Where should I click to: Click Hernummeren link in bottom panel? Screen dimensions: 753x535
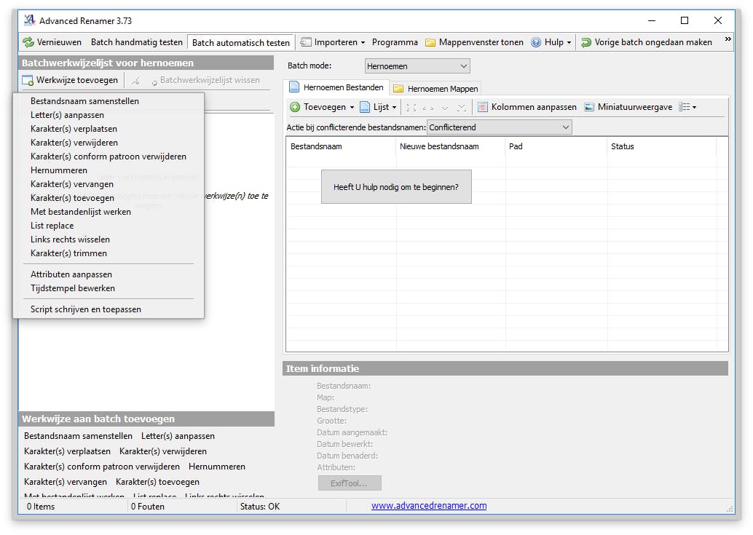217,467
